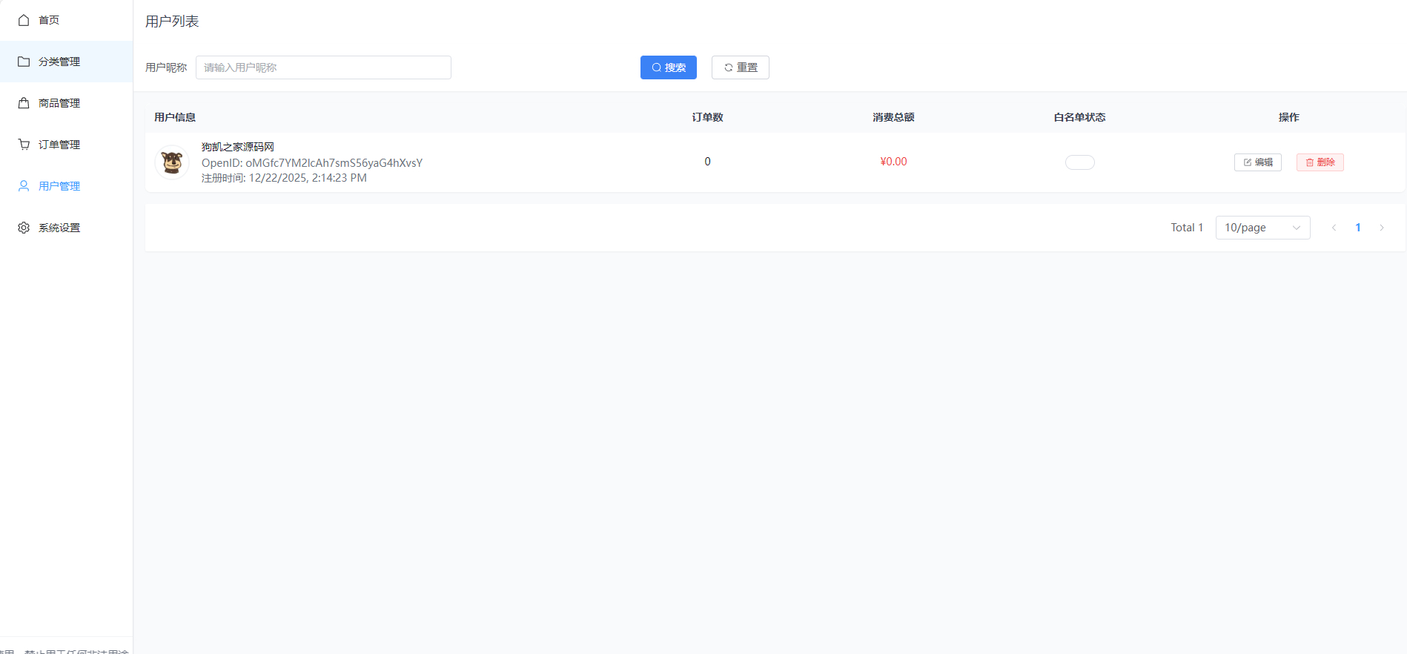This screenshot has width=1407, height=654.
Task: Select page number 1 in pagination
Action: pos(1358,228)
